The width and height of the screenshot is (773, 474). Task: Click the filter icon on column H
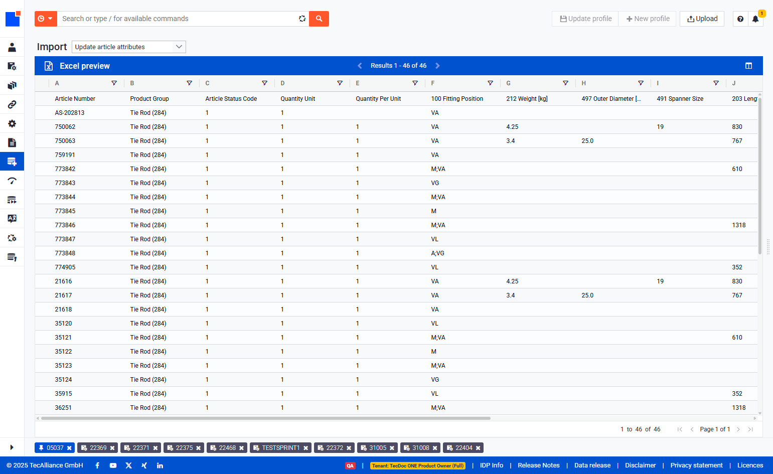coord(641,83)
